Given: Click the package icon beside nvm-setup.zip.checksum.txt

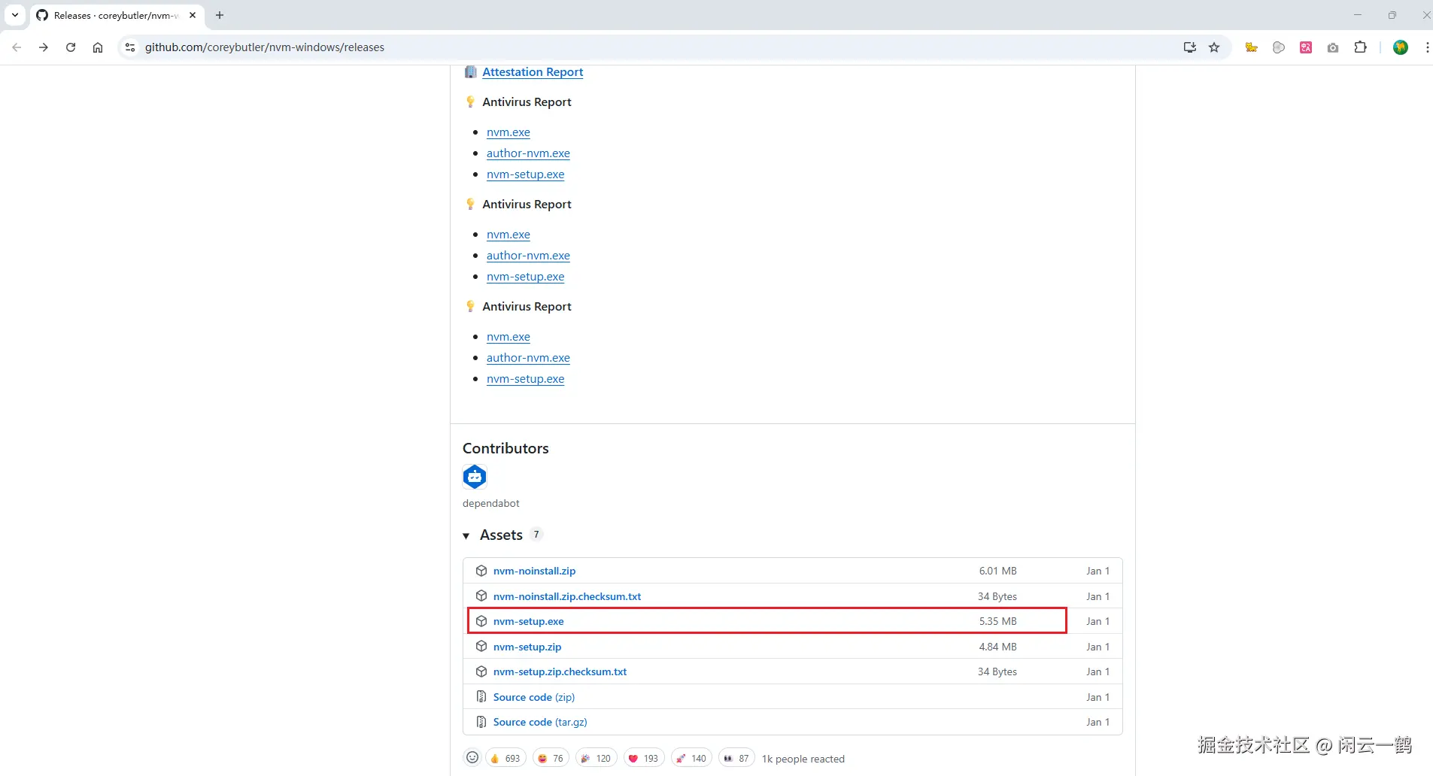Looking at the screenshot, I should click(481, 671).
